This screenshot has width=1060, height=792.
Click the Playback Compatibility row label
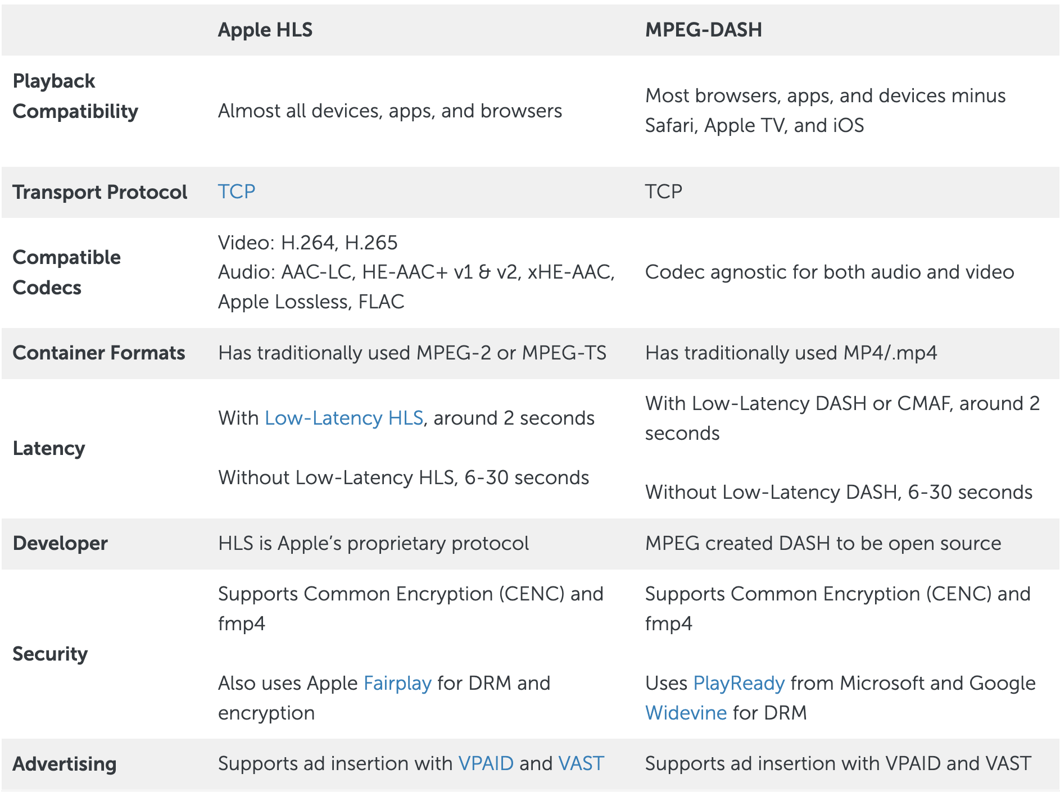pyautogui.click(x=75, y=96)
